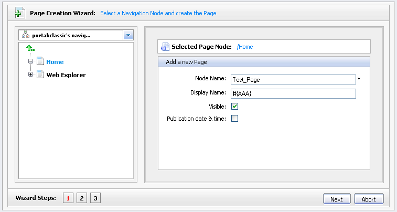Go to wizard step 3
The height and width of the screenshot is (212, 397).
(x=95, y=198)
